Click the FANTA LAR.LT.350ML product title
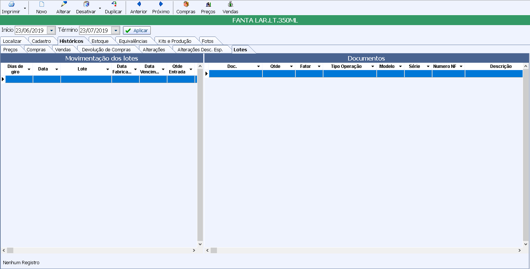The height and width of the screenshot is (269, 530). coord(265,20)
